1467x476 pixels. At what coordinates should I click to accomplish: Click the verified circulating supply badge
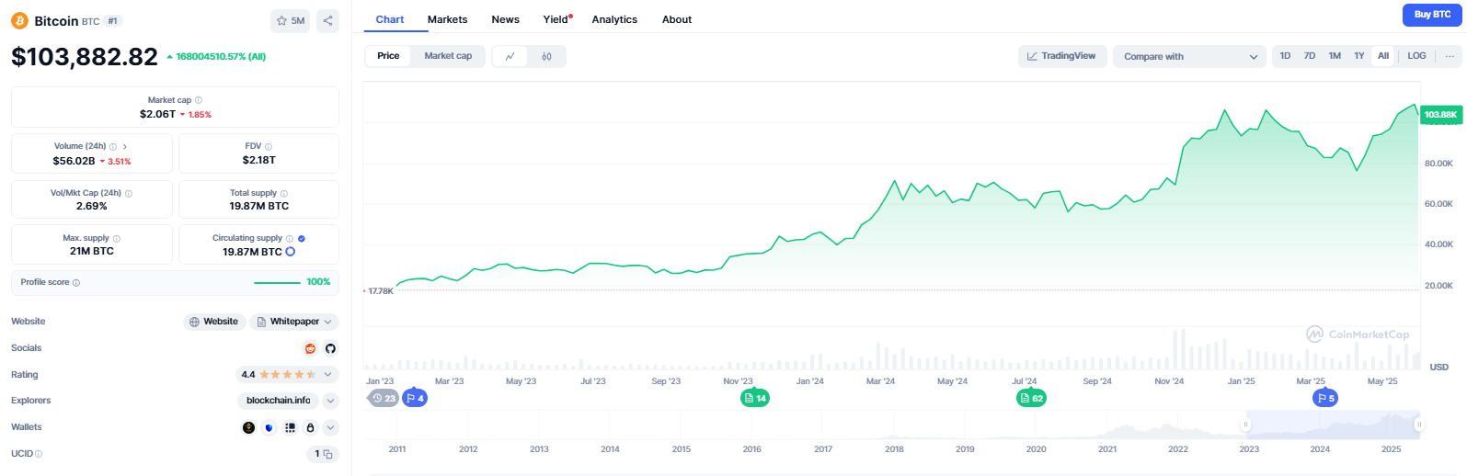pos(302,238)
